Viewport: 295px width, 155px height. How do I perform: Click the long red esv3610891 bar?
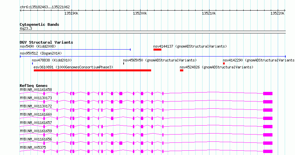point(92,70)
